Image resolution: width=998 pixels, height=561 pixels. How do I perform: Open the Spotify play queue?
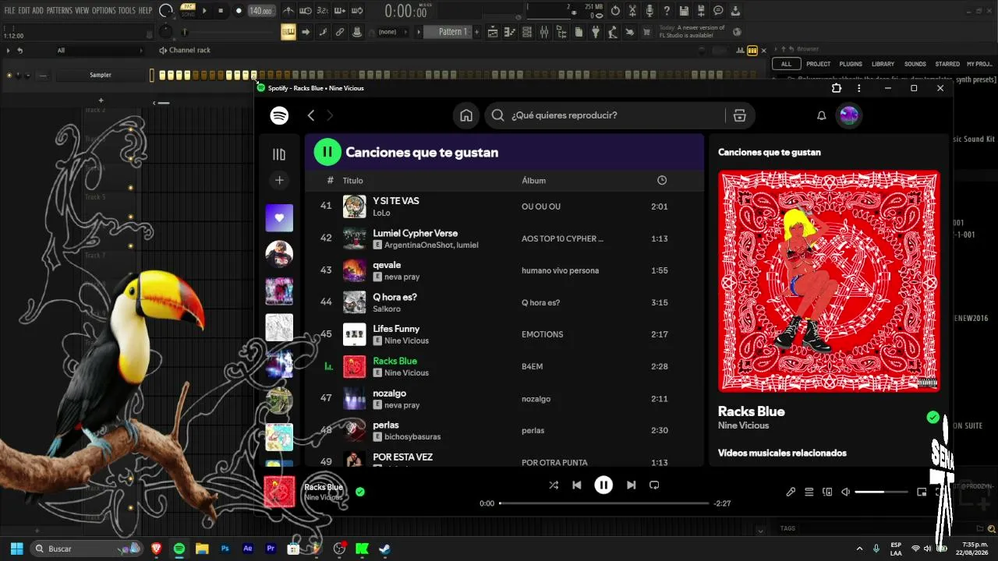(809, 492)
